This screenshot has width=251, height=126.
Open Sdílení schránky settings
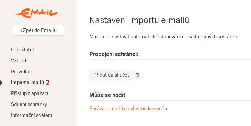[x=29, y=104]
